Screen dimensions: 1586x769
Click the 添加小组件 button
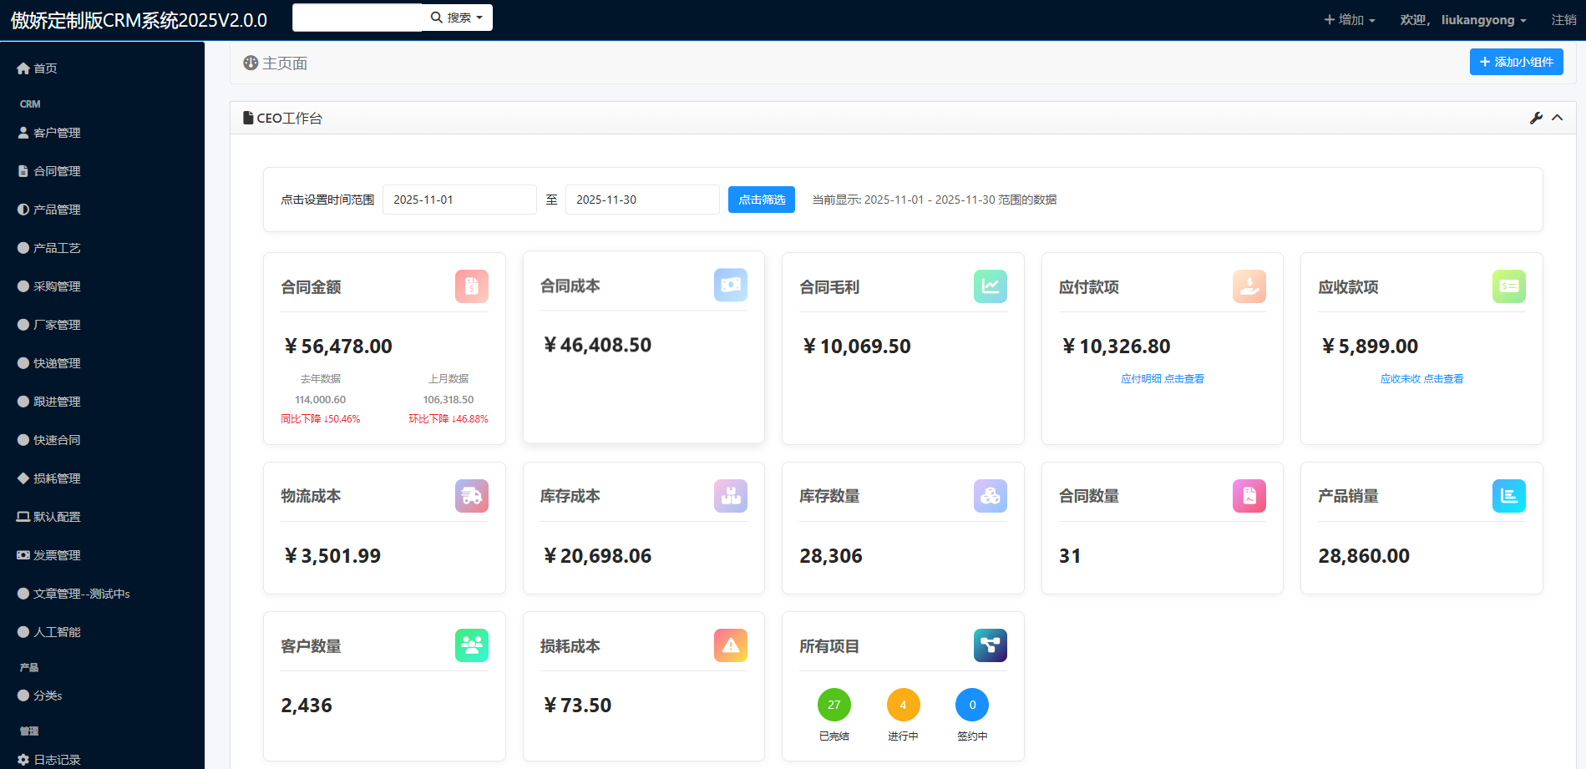click(1516, 62)
